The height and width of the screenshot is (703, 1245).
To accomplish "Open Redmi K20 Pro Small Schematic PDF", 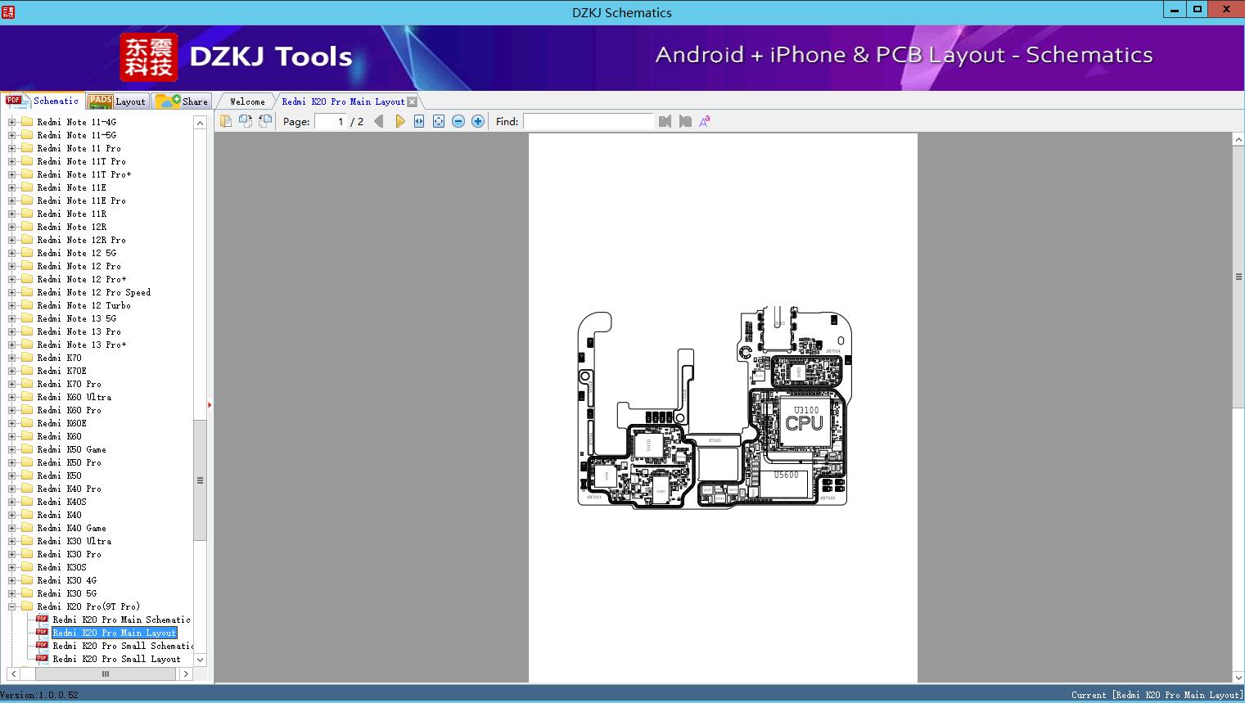I will point(123,646).
